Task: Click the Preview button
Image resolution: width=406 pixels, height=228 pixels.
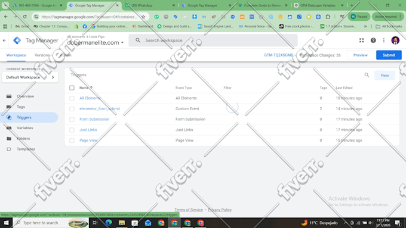Action: pyautogui.click(x=361, y=55)
